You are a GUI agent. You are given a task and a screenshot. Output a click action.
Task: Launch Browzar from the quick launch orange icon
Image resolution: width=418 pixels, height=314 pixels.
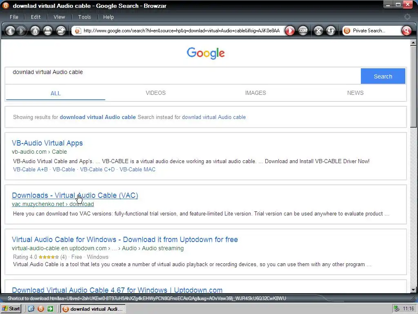(41, 309)
